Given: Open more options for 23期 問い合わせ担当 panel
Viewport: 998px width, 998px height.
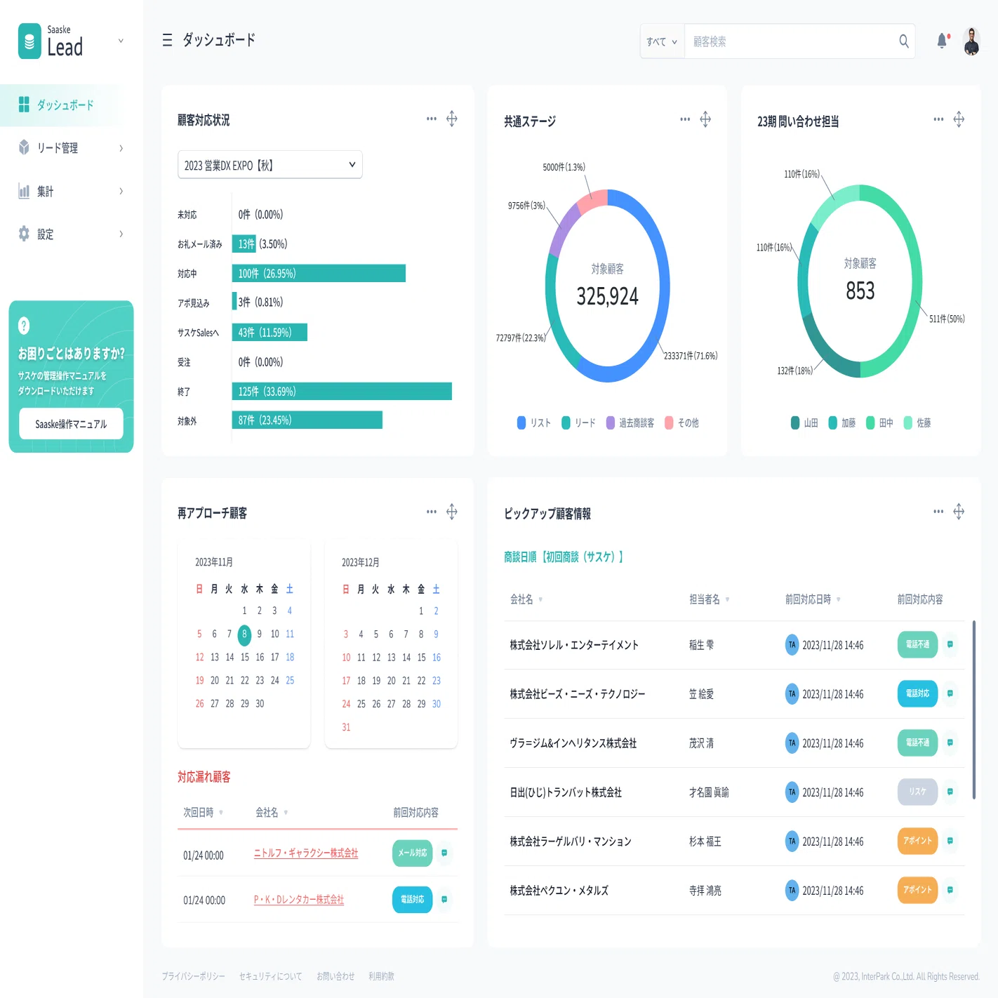Looking at the screenshot, I should pyautogui.click(x=938, y=119).
